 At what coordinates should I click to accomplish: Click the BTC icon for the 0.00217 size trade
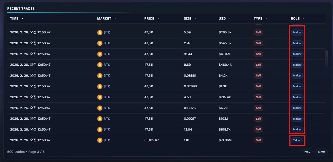tap(100, 119)
